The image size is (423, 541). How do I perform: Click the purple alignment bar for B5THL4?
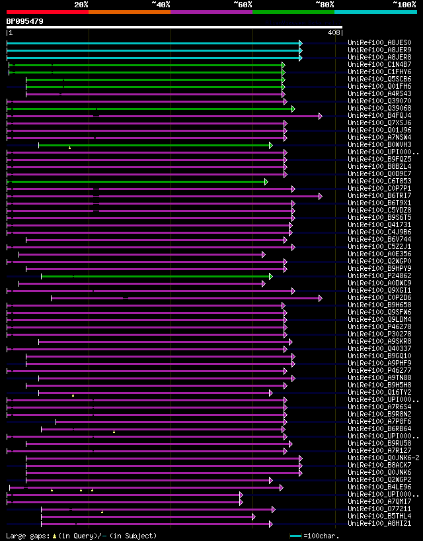(x=148, y=517)
